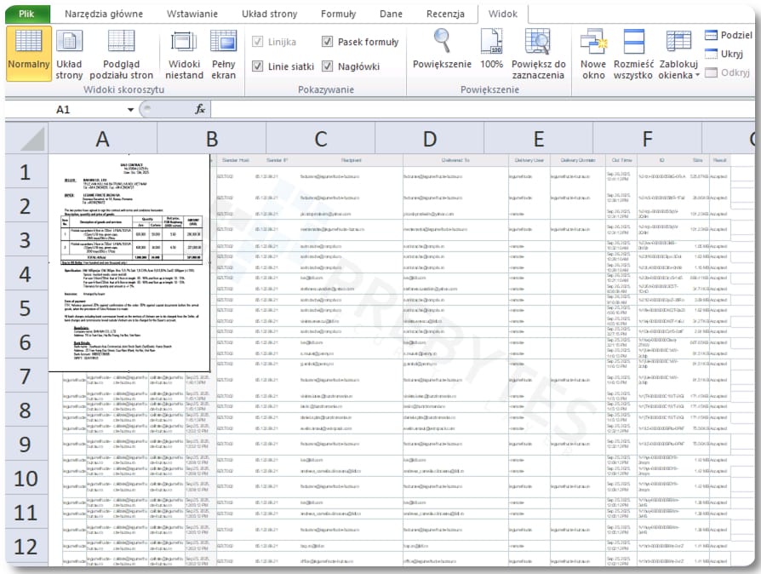Viewport: 761px width, 574px height.
Task: Select row 9 header
Action: click(x=26, y=445)
